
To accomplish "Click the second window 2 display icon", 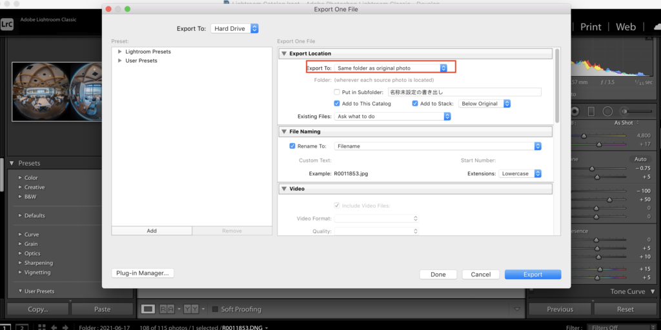I will (x=22, y=327).
